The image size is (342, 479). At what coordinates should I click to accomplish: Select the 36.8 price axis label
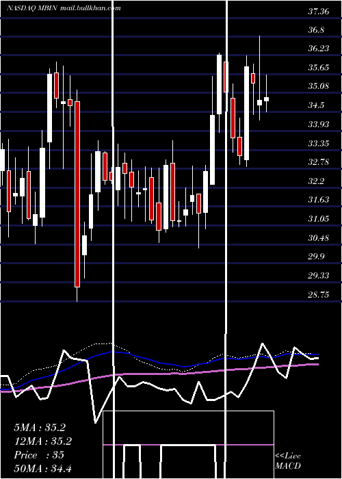(316, 30)
